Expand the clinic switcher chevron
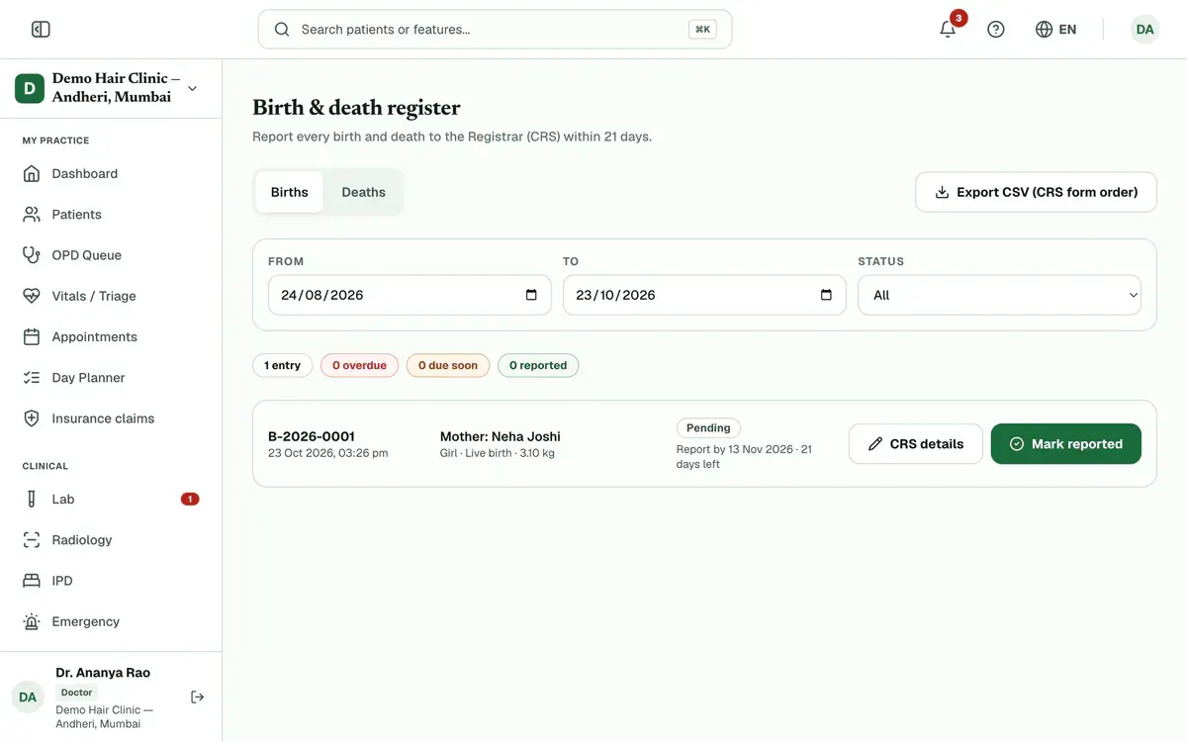The image size is (1187, 742). (x=192, y=88)
